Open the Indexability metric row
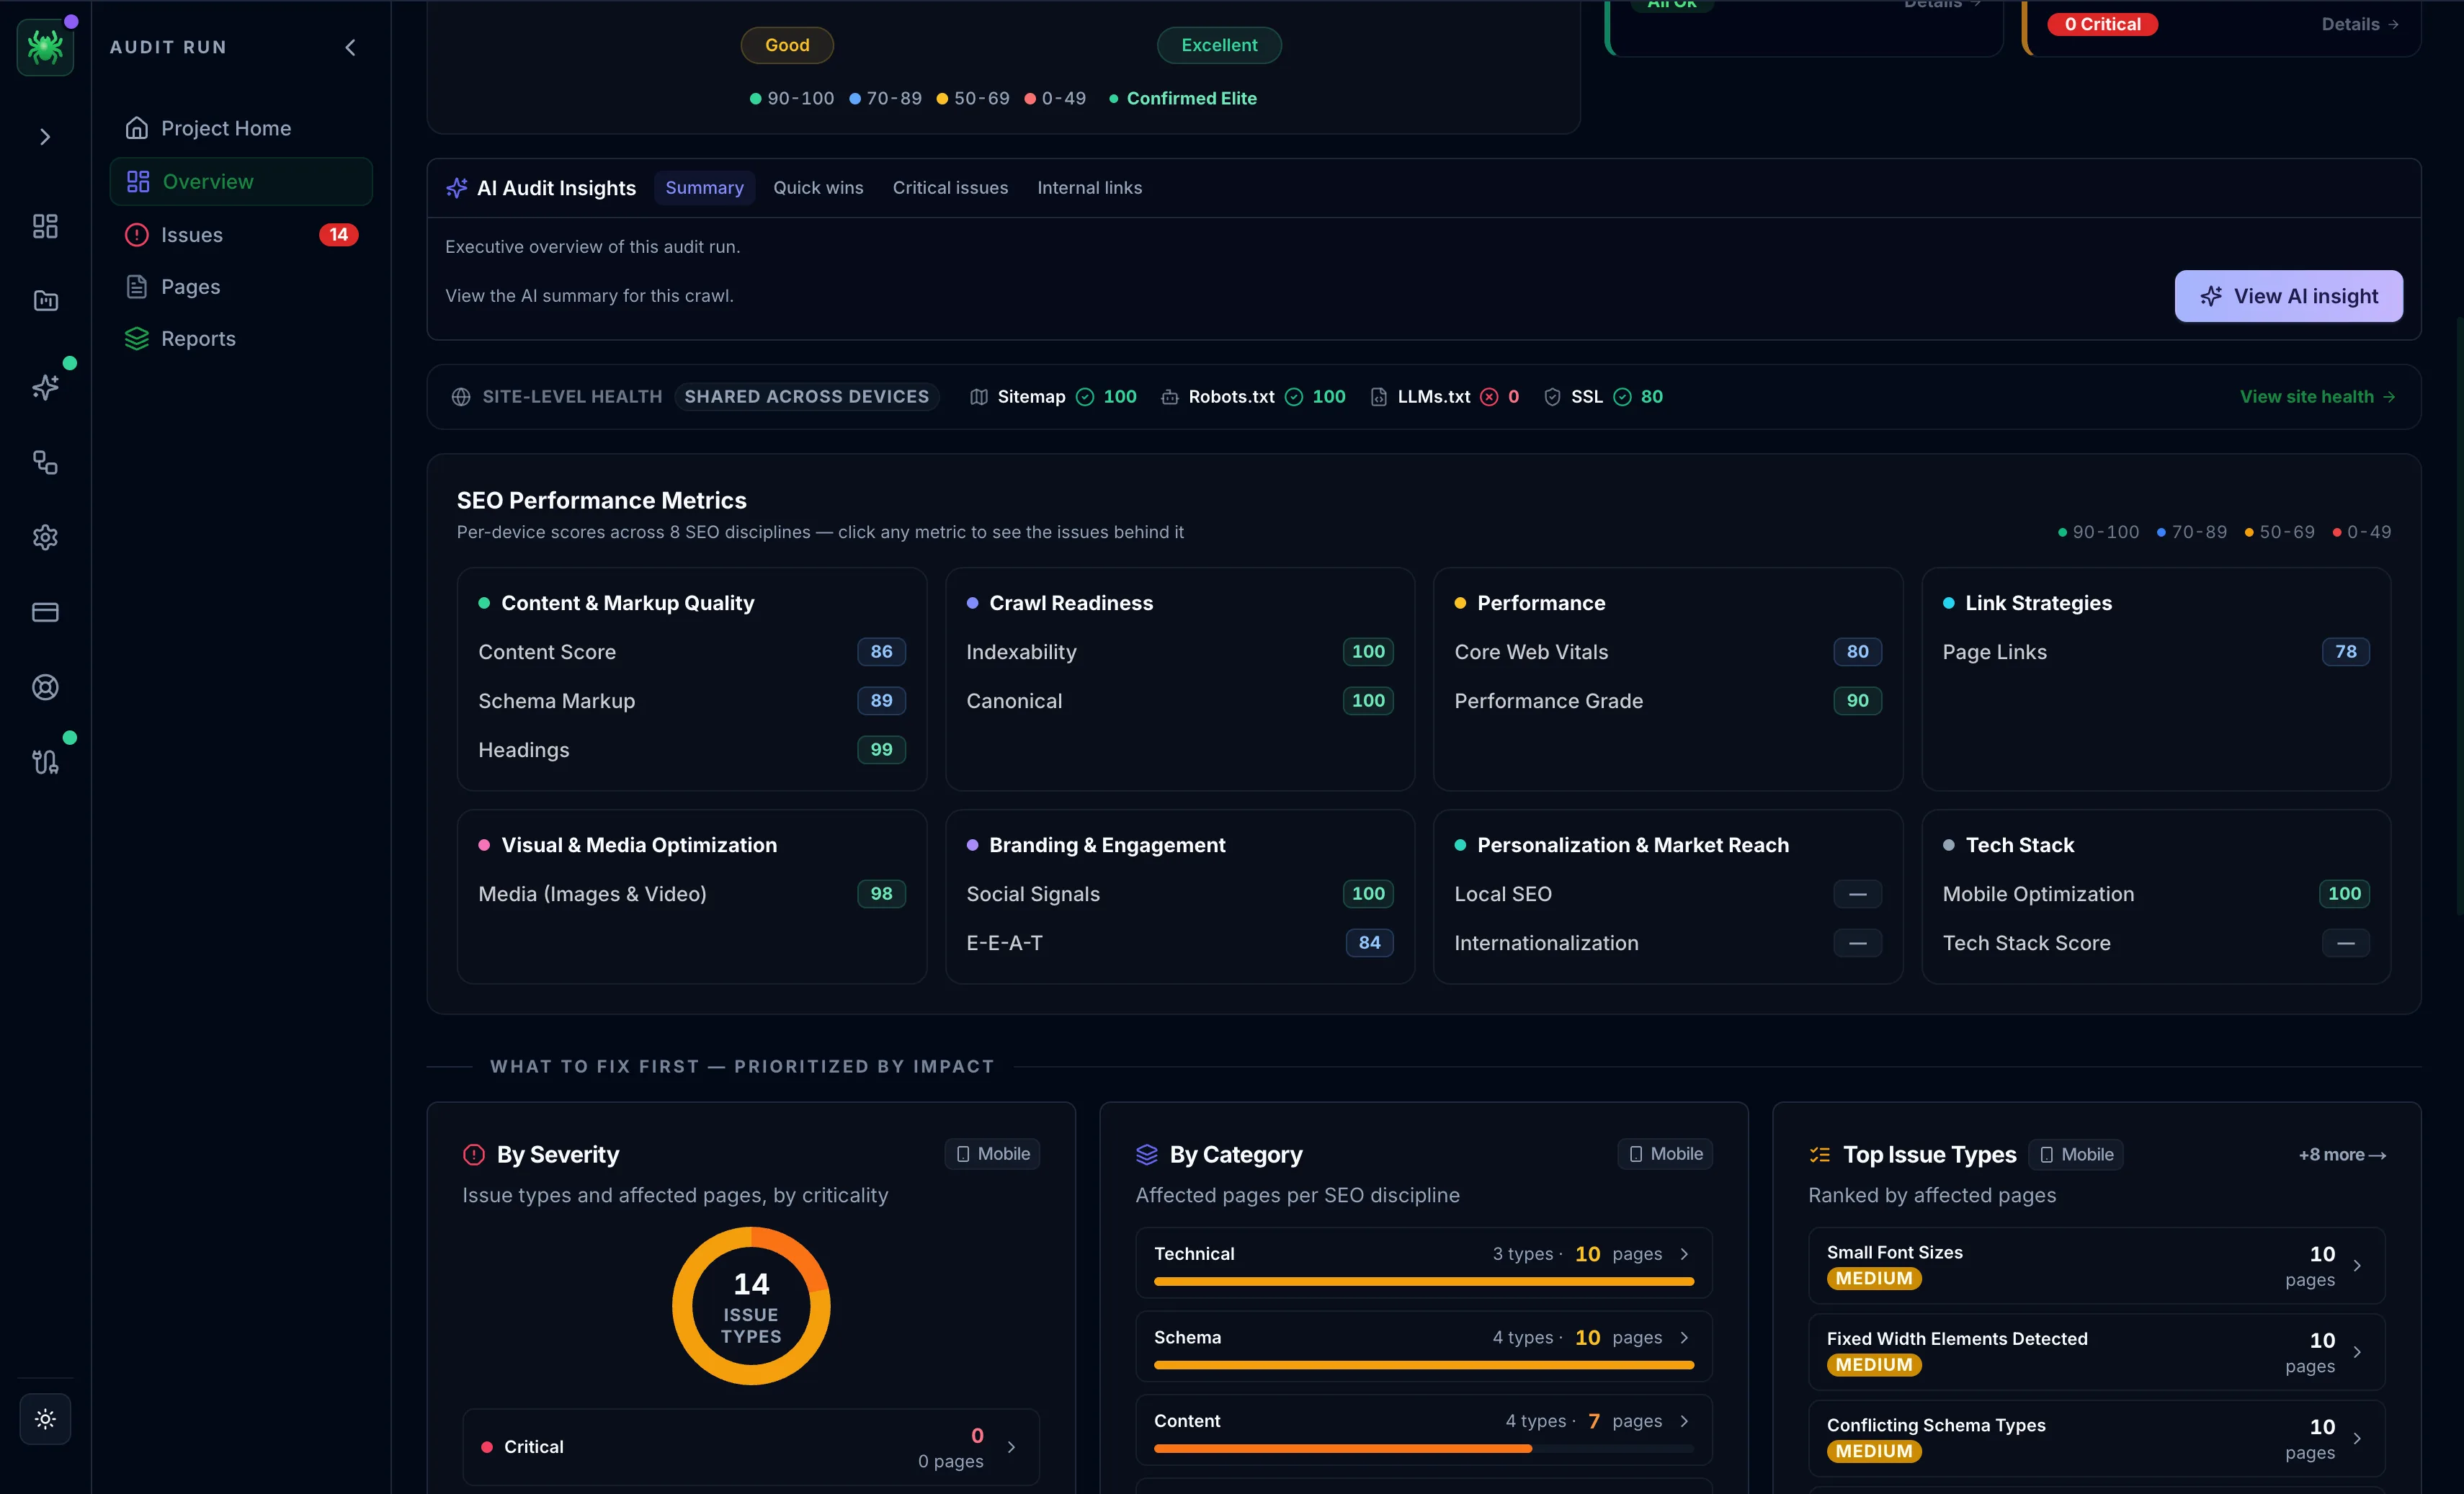The height and width of the screenshot is (1494, 2464). (x=1180, y=652)
